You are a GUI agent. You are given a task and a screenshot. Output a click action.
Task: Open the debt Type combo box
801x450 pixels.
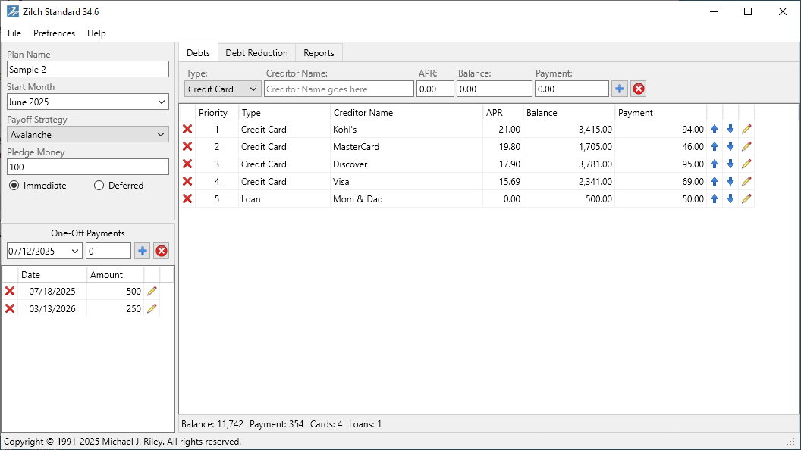tap(223, 89)
